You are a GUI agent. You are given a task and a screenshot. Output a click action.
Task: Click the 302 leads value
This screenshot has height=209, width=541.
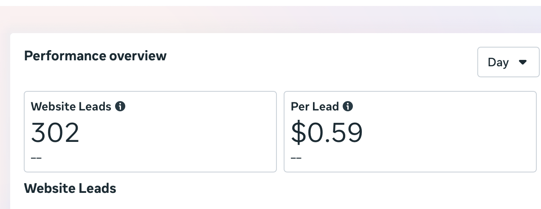(x=55, y=133)
